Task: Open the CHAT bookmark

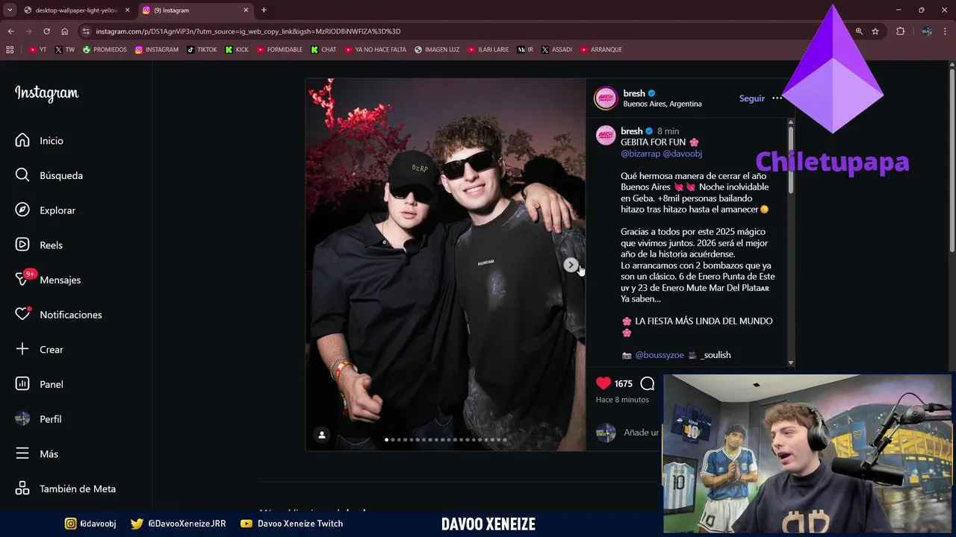Action: (x=323, y=50)
